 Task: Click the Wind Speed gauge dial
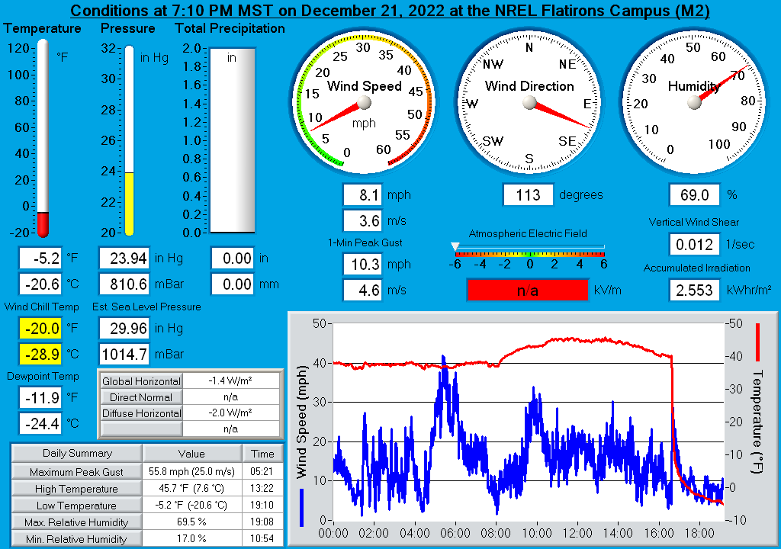click(364, 103)
